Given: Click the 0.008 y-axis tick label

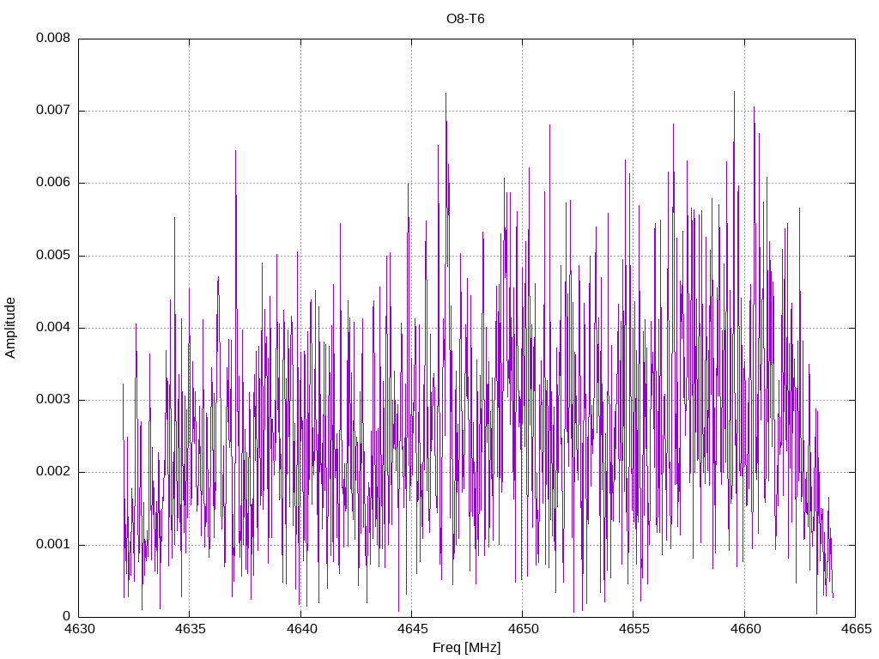Looking at the screenshot, I should pos(53,38).
